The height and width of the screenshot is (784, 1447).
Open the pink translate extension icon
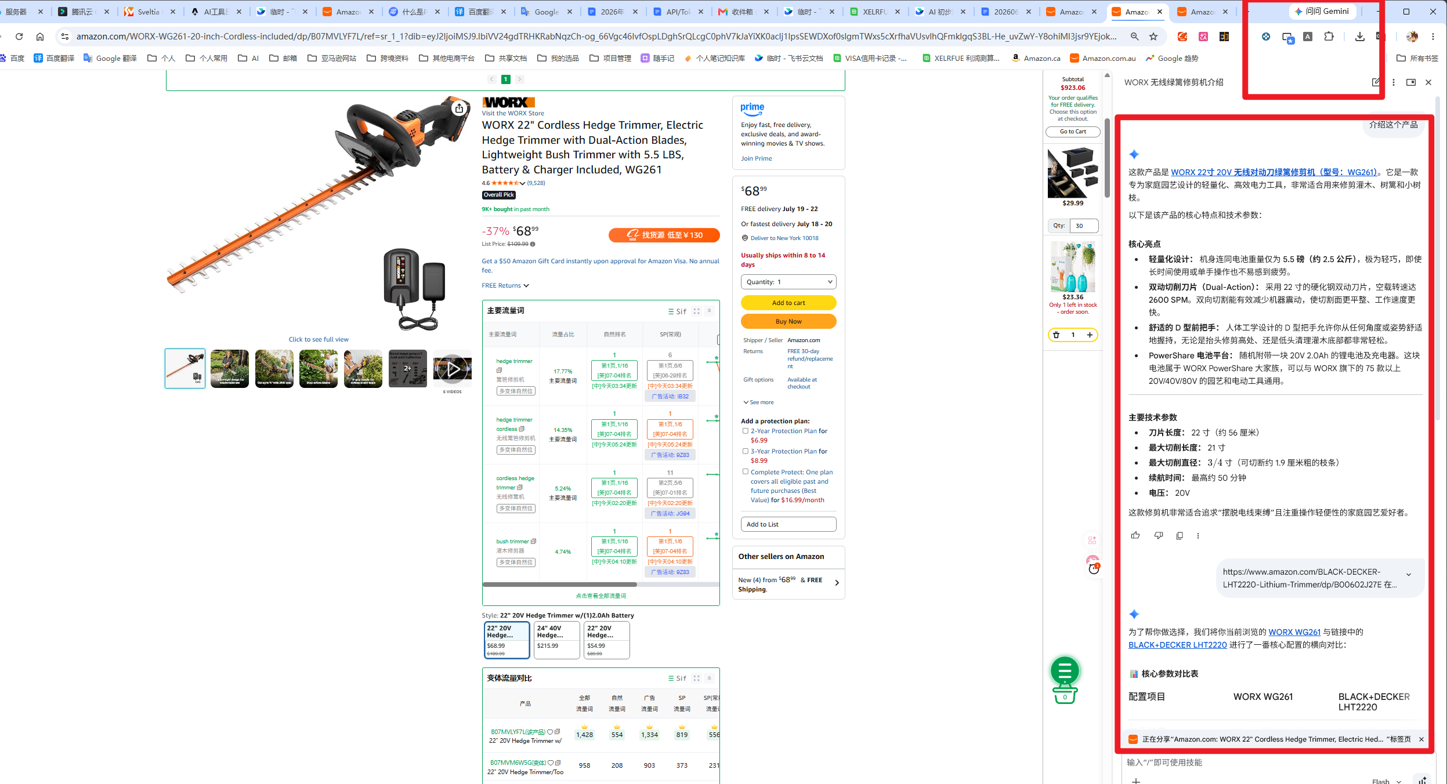click(x=1203, y=37)
